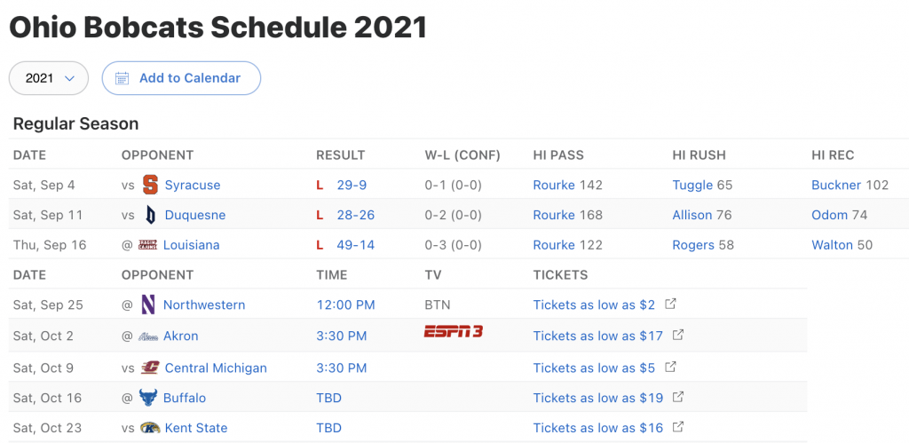Open the 2021 season year dropdown
Screen dimensions: 909x443
coord(49,78)
